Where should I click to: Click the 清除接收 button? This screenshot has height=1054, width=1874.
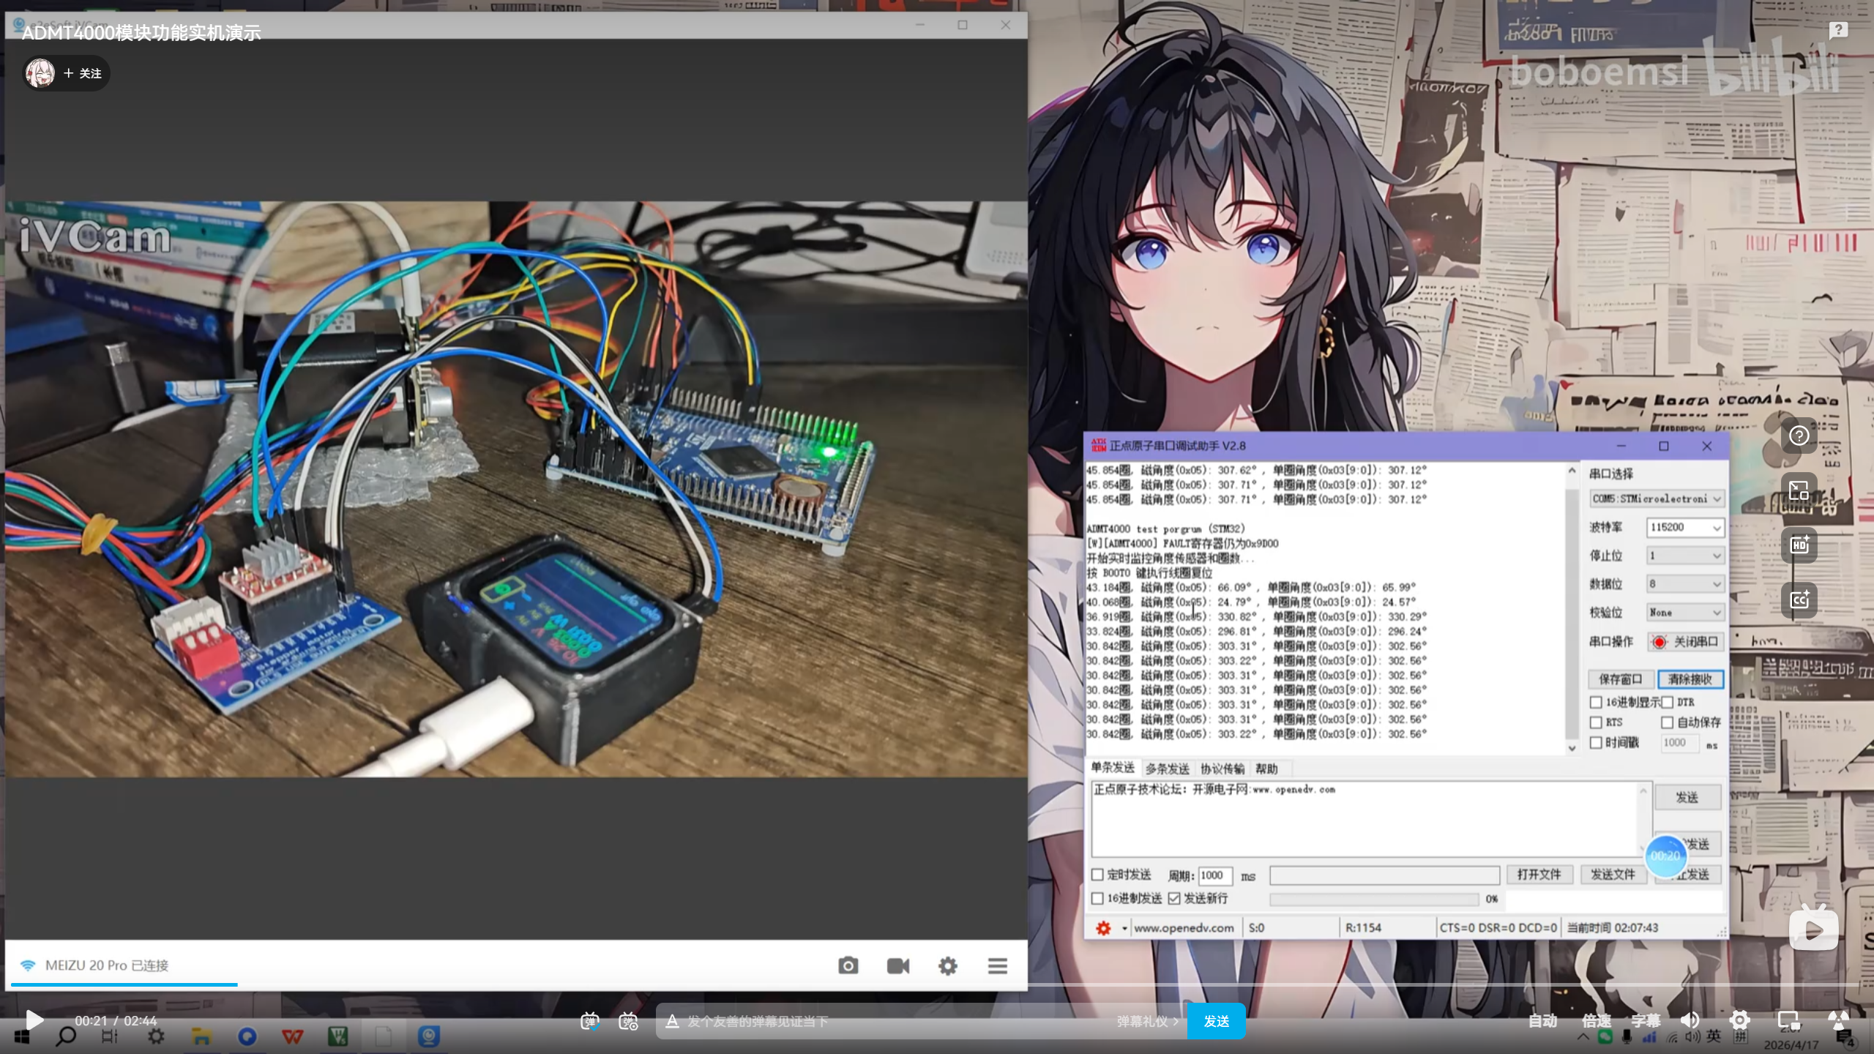point(1691,679)
